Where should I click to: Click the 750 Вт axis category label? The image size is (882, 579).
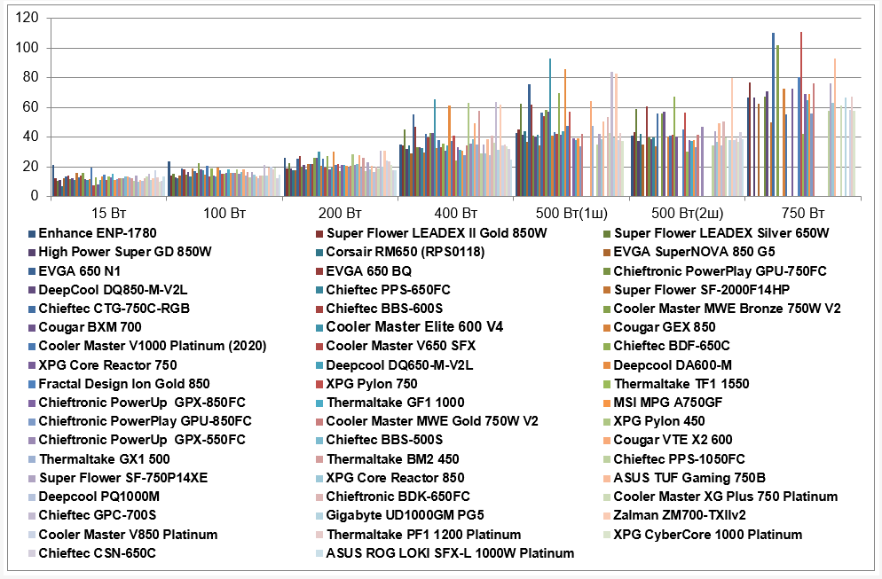(803, 214)
